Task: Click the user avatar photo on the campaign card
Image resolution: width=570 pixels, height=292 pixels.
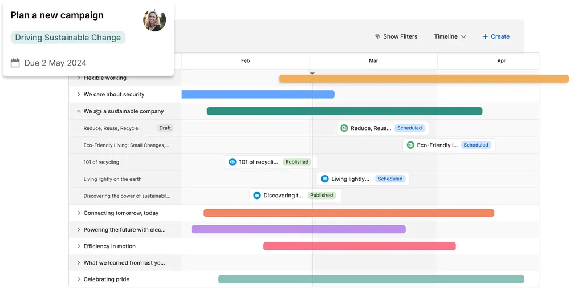Action: click(x=154, y=20)
